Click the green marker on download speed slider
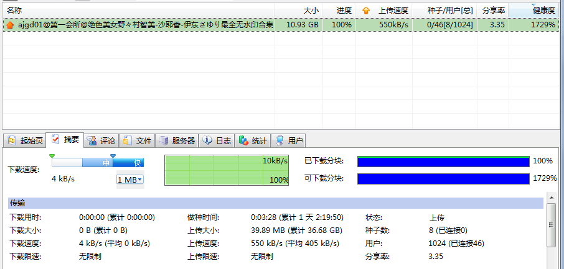The image size is (564, 269). point(52,155)
